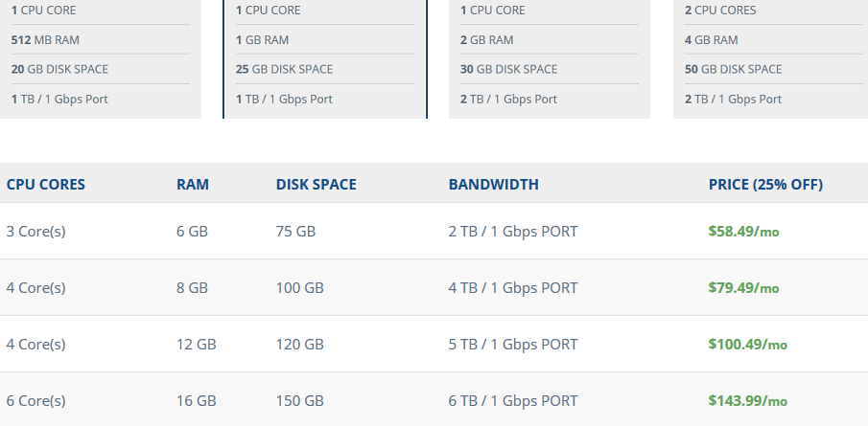The width and height of the screenshot is (868, 426).
Task: Select the 2 CPU CORES plan card
Action: coord(770,59)
